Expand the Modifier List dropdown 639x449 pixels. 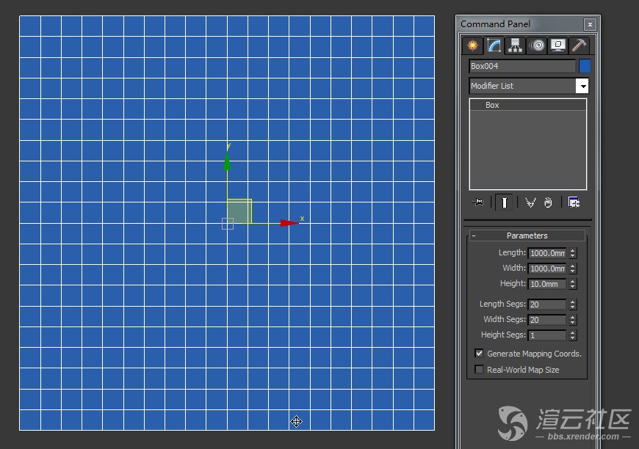[582, 86]
